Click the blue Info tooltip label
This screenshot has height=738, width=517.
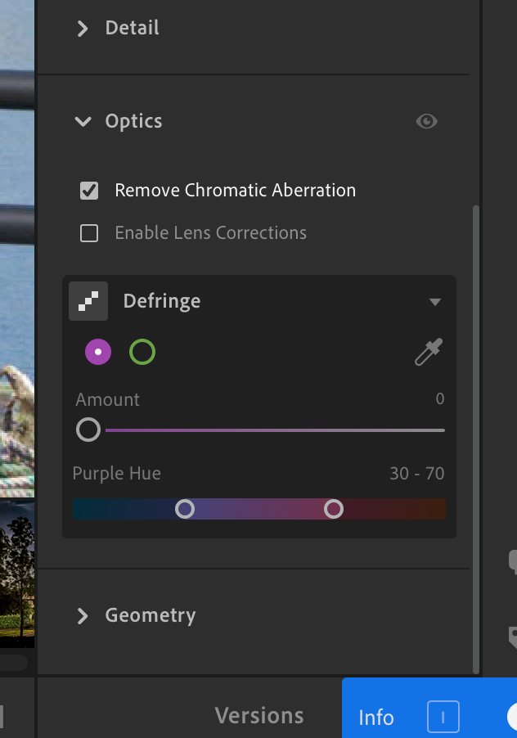tap(376, 718)
